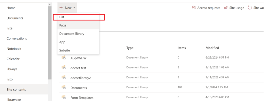
Task: Click the Items count 102 for Documents
Action: click(180, 87)
